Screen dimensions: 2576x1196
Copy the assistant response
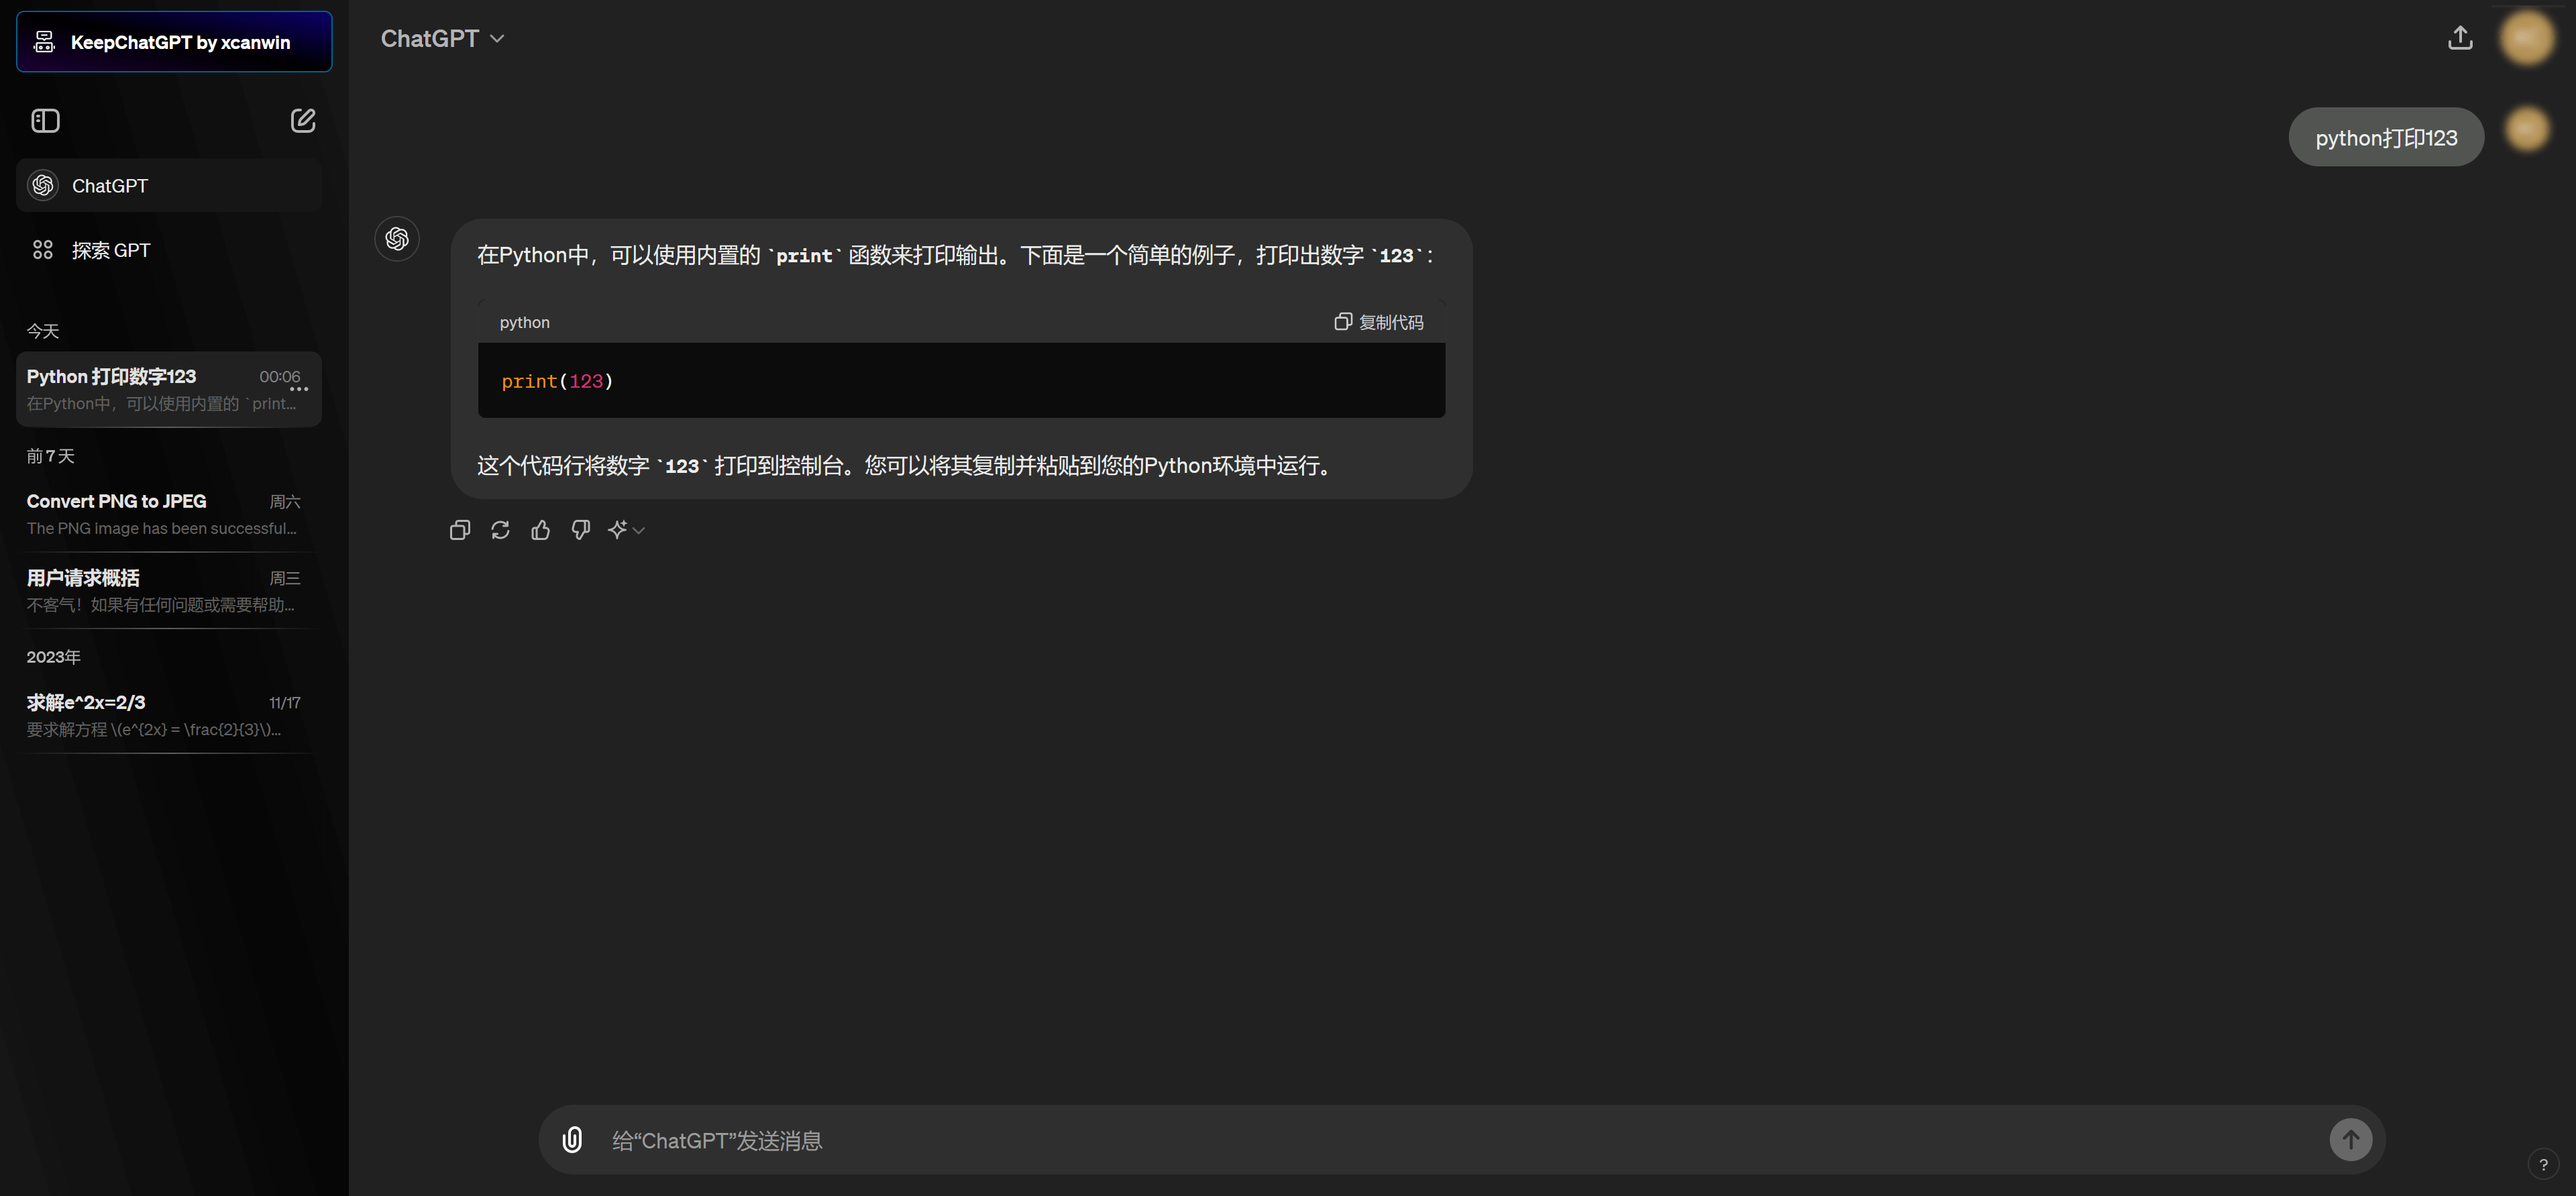[x=460, y=530]
